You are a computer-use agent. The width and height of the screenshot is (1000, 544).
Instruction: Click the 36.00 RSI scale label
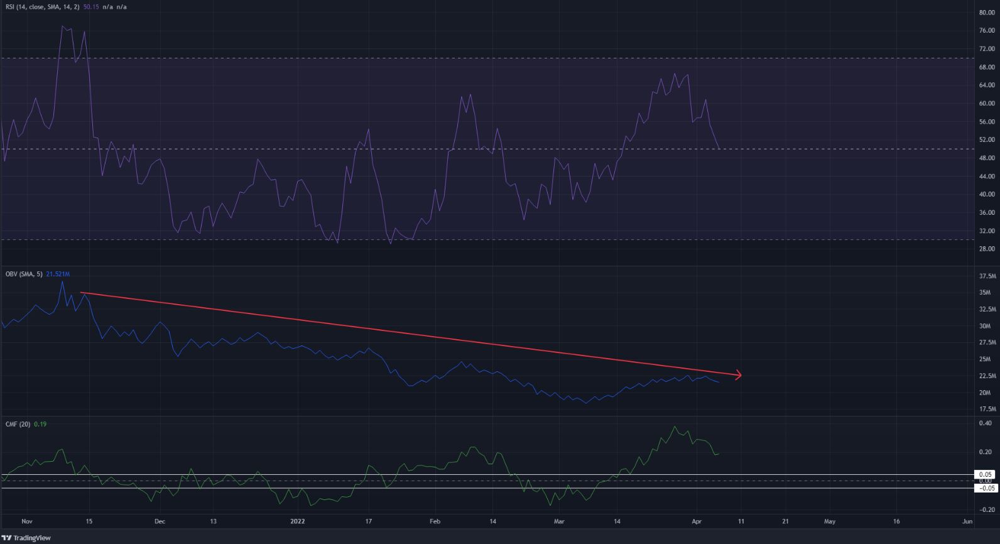coord(987,213)
